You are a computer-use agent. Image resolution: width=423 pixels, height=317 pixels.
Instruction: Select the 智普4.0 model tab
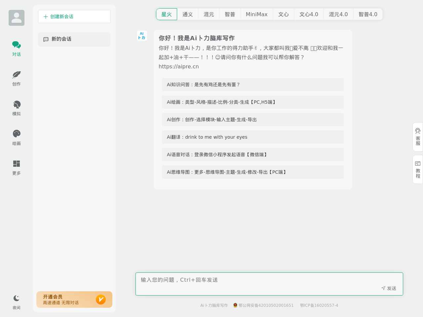(368, 14)
